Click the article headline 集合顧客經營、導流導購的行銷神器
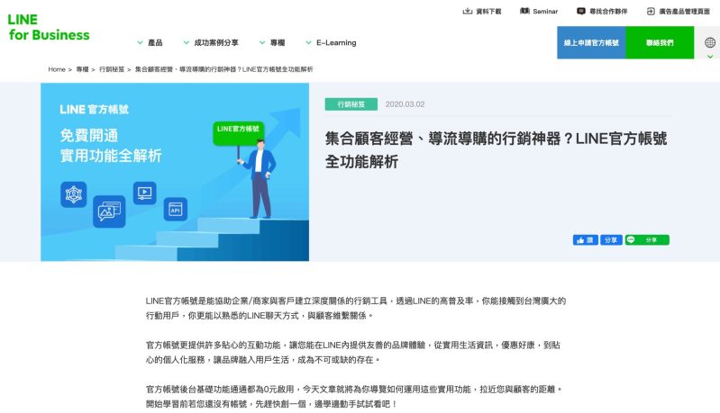The image size is (720, 413). [496, 150]
